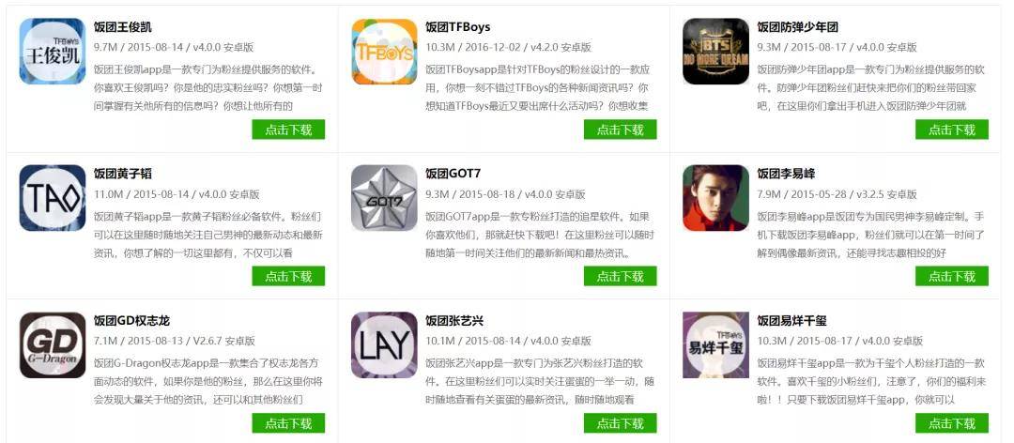Open the 饭团李易峰 title link
This screenshot has width=1014, height=443.
(x=787, y=174)
